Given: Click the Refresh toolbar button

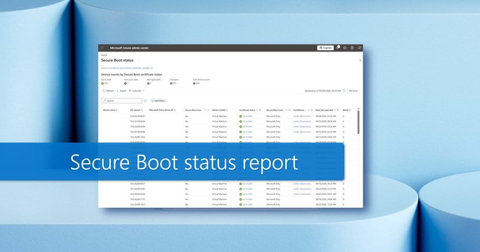Looking at the screenshot, I should pos(108,91).
